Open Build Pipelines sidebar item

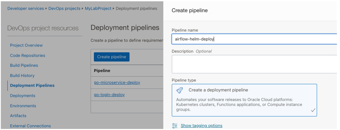pyautogui.click(x=24, y=66)
